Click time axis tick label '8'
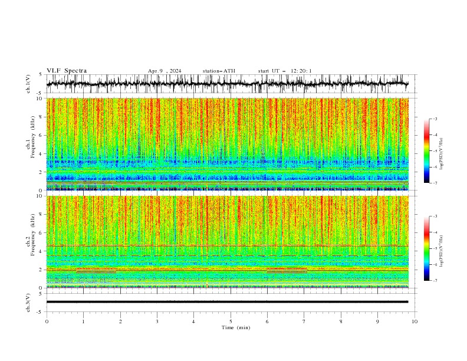Screen dimensions: 467x361 [x=341, y=321]
